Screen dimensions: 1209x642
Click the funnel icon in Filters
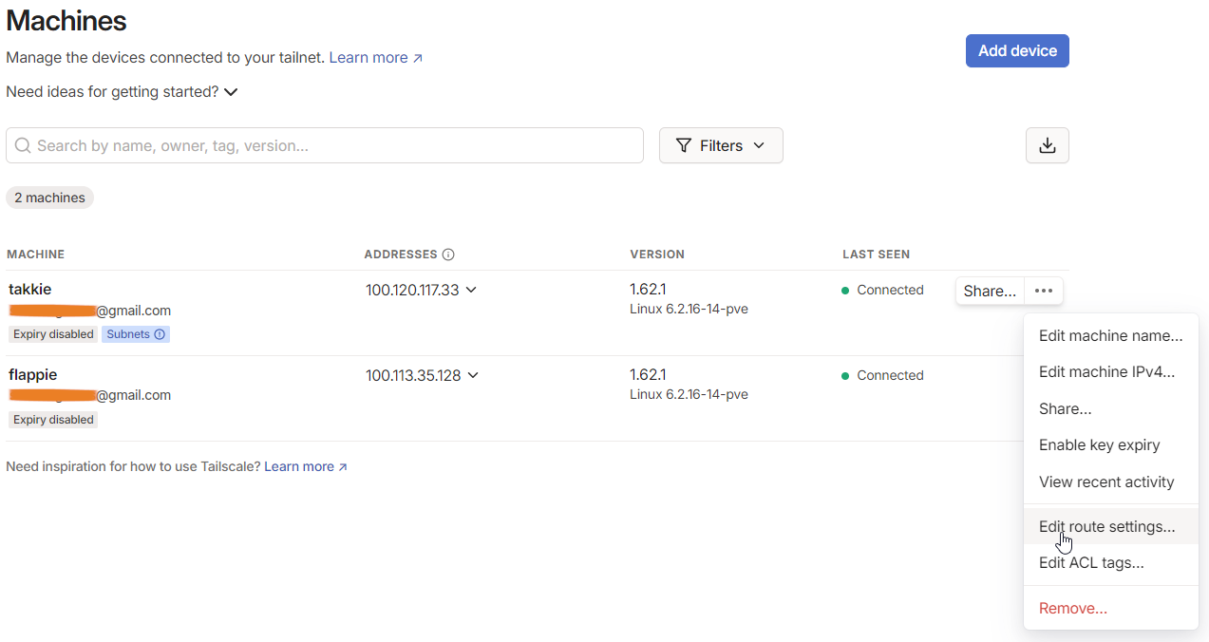coord(683,145)
